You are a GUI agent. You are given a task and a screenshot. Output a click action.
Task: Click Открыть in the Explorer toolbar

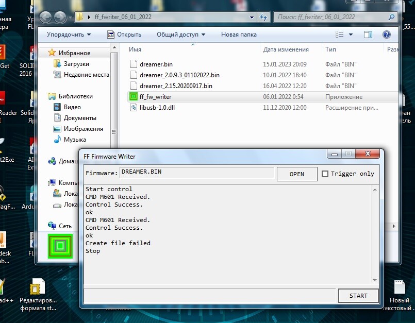point(124,35)
